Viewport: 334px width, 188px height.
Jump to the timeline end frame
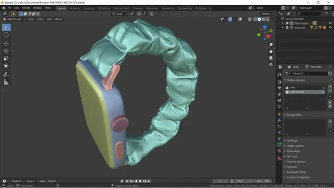point(149,181)
